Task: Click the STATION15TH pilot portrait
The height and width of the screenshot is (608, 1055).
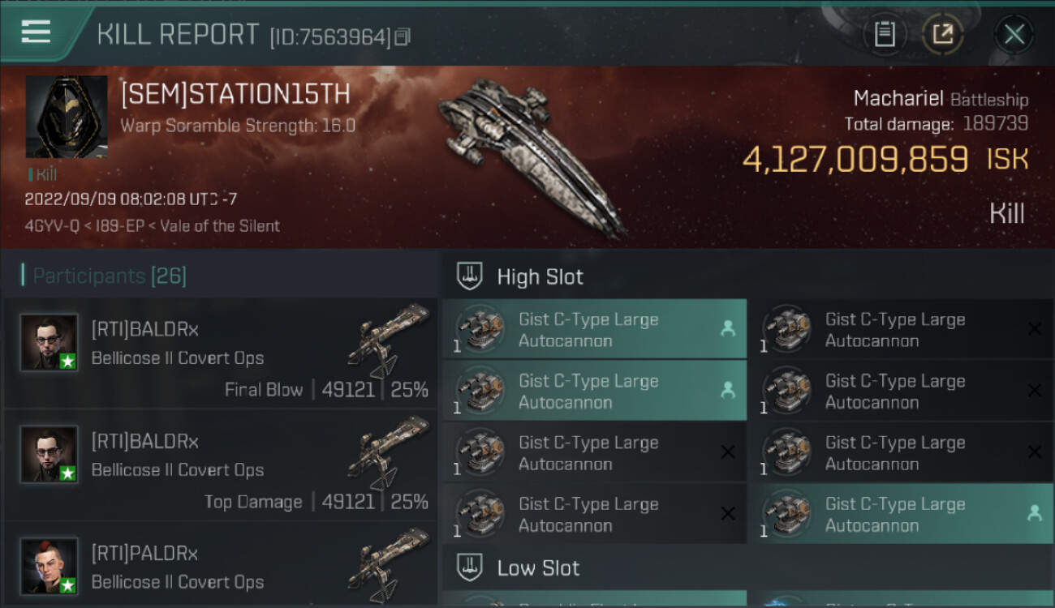Action: click(x=67, y=117)
